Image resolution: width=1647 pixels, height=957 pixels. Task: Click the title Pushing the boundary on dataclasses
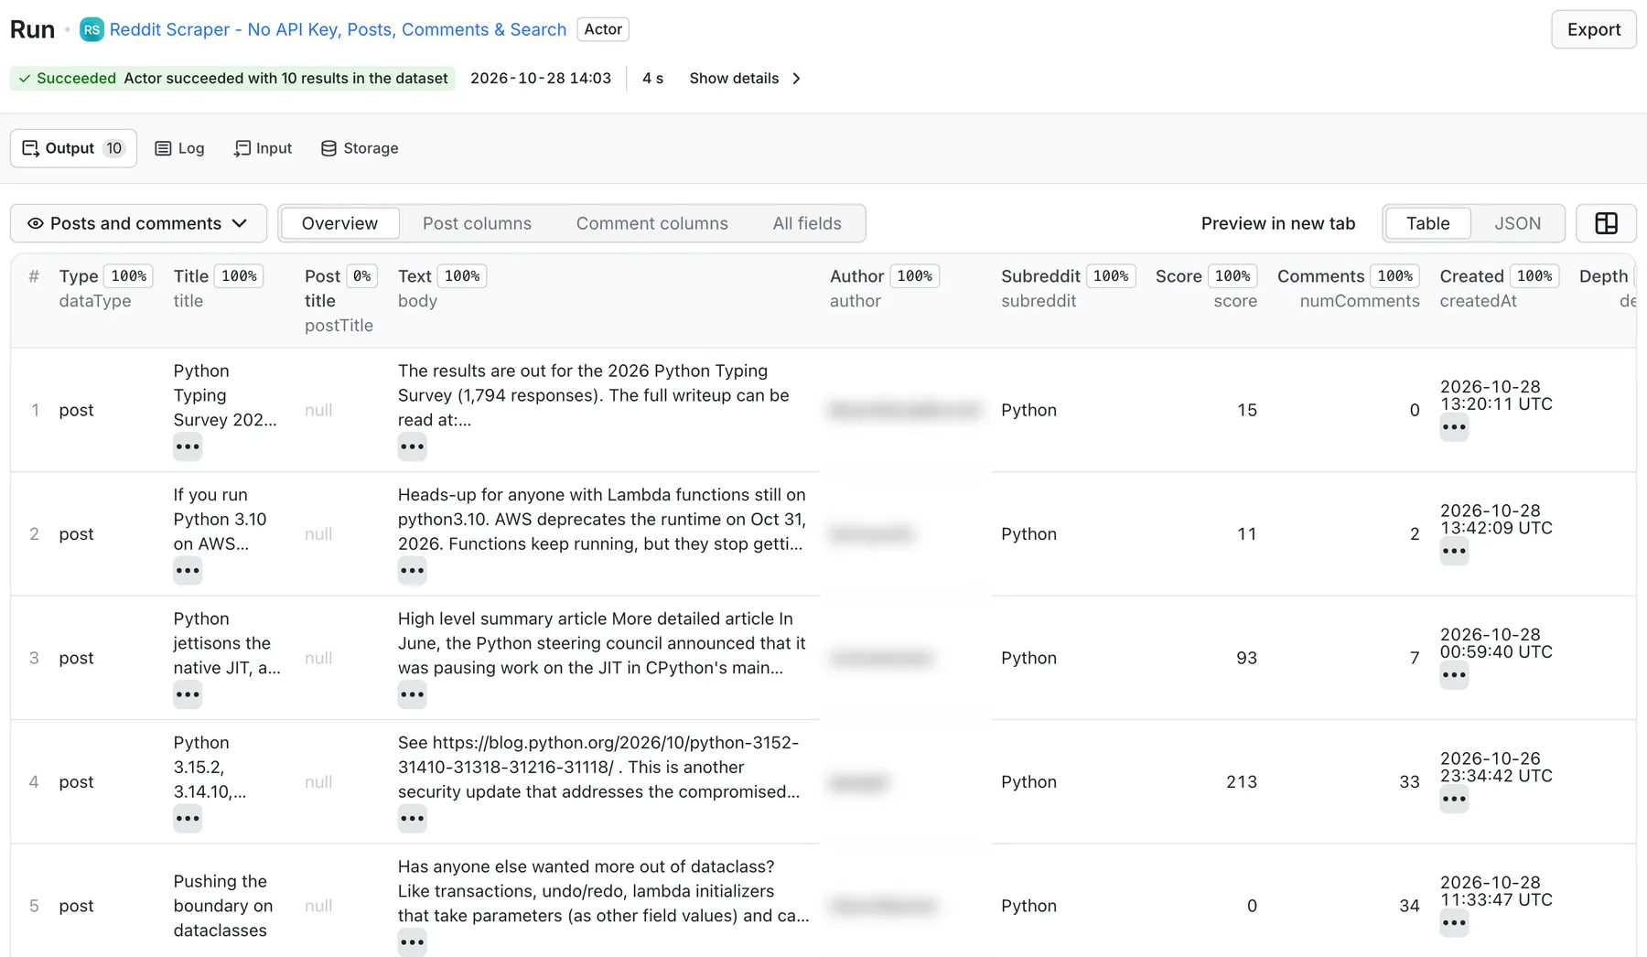(223, 906)
